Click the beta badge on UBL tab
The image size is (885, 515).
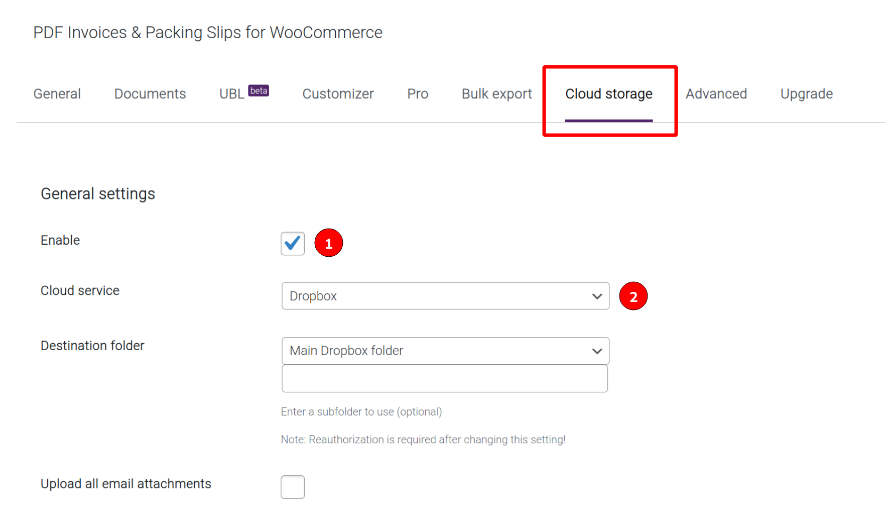(259, 89)
